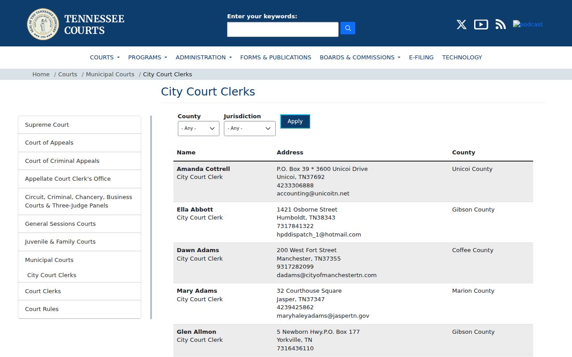Click address 200 West Fort Street

(x=307, y=250)
